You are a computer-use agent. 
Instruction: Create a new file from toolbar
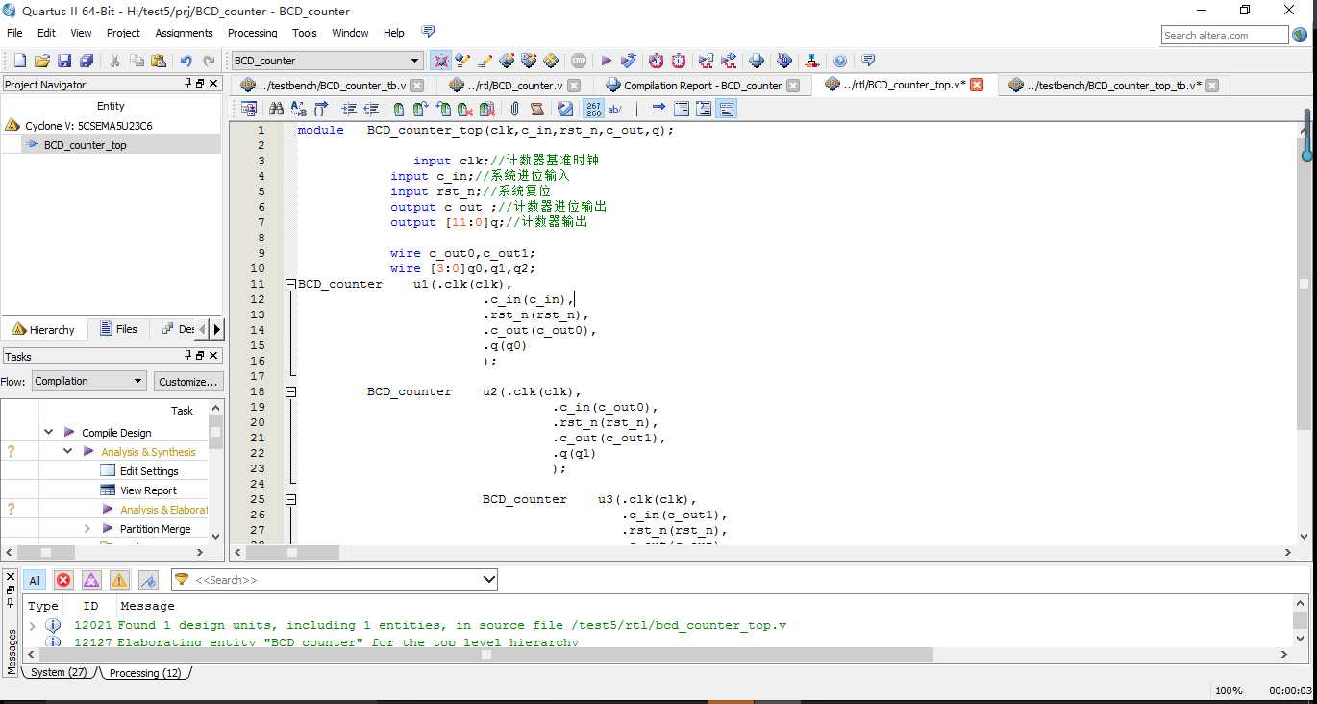click(19, 61)
